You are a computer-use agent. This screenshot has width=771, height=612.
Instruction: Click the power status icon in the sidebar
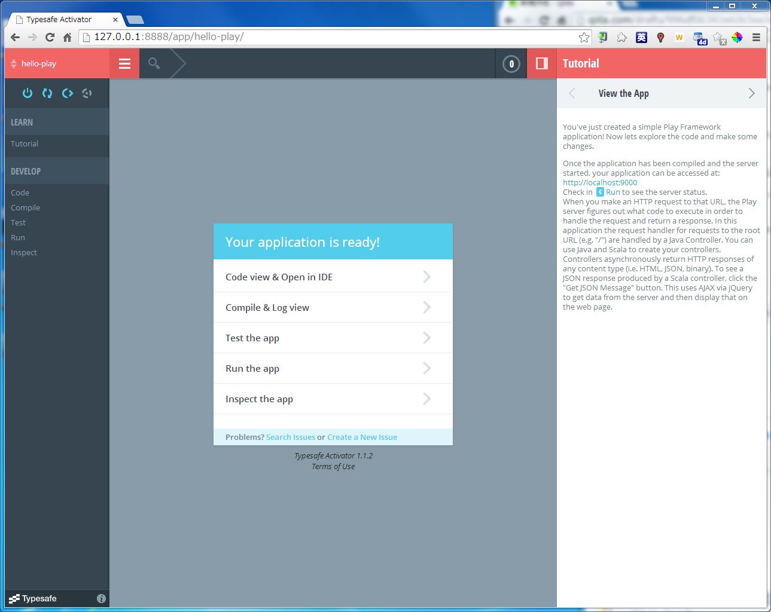point(28,93)
